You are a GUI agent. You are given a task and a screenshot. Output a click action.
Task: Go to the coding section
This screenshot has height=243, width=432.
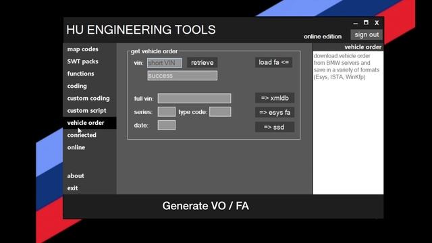click(77, 86)
